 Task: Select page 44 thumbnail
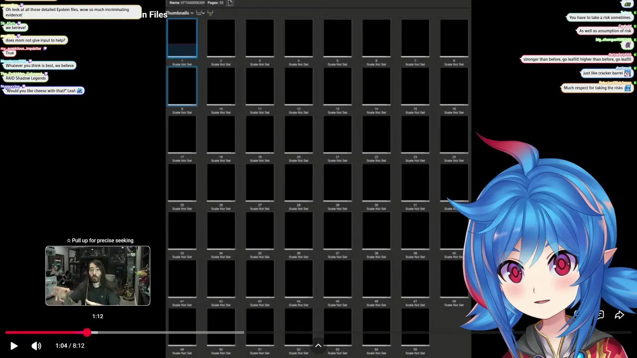[x=299, y=279]
